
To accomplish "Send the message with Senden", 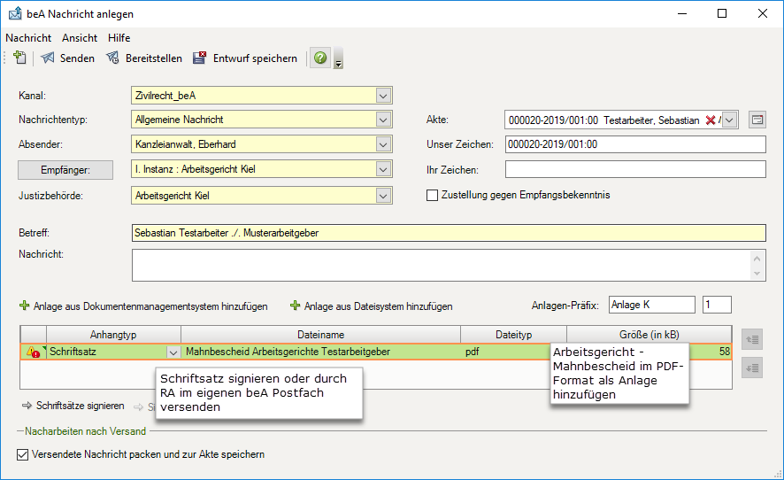I will (68, 58).
